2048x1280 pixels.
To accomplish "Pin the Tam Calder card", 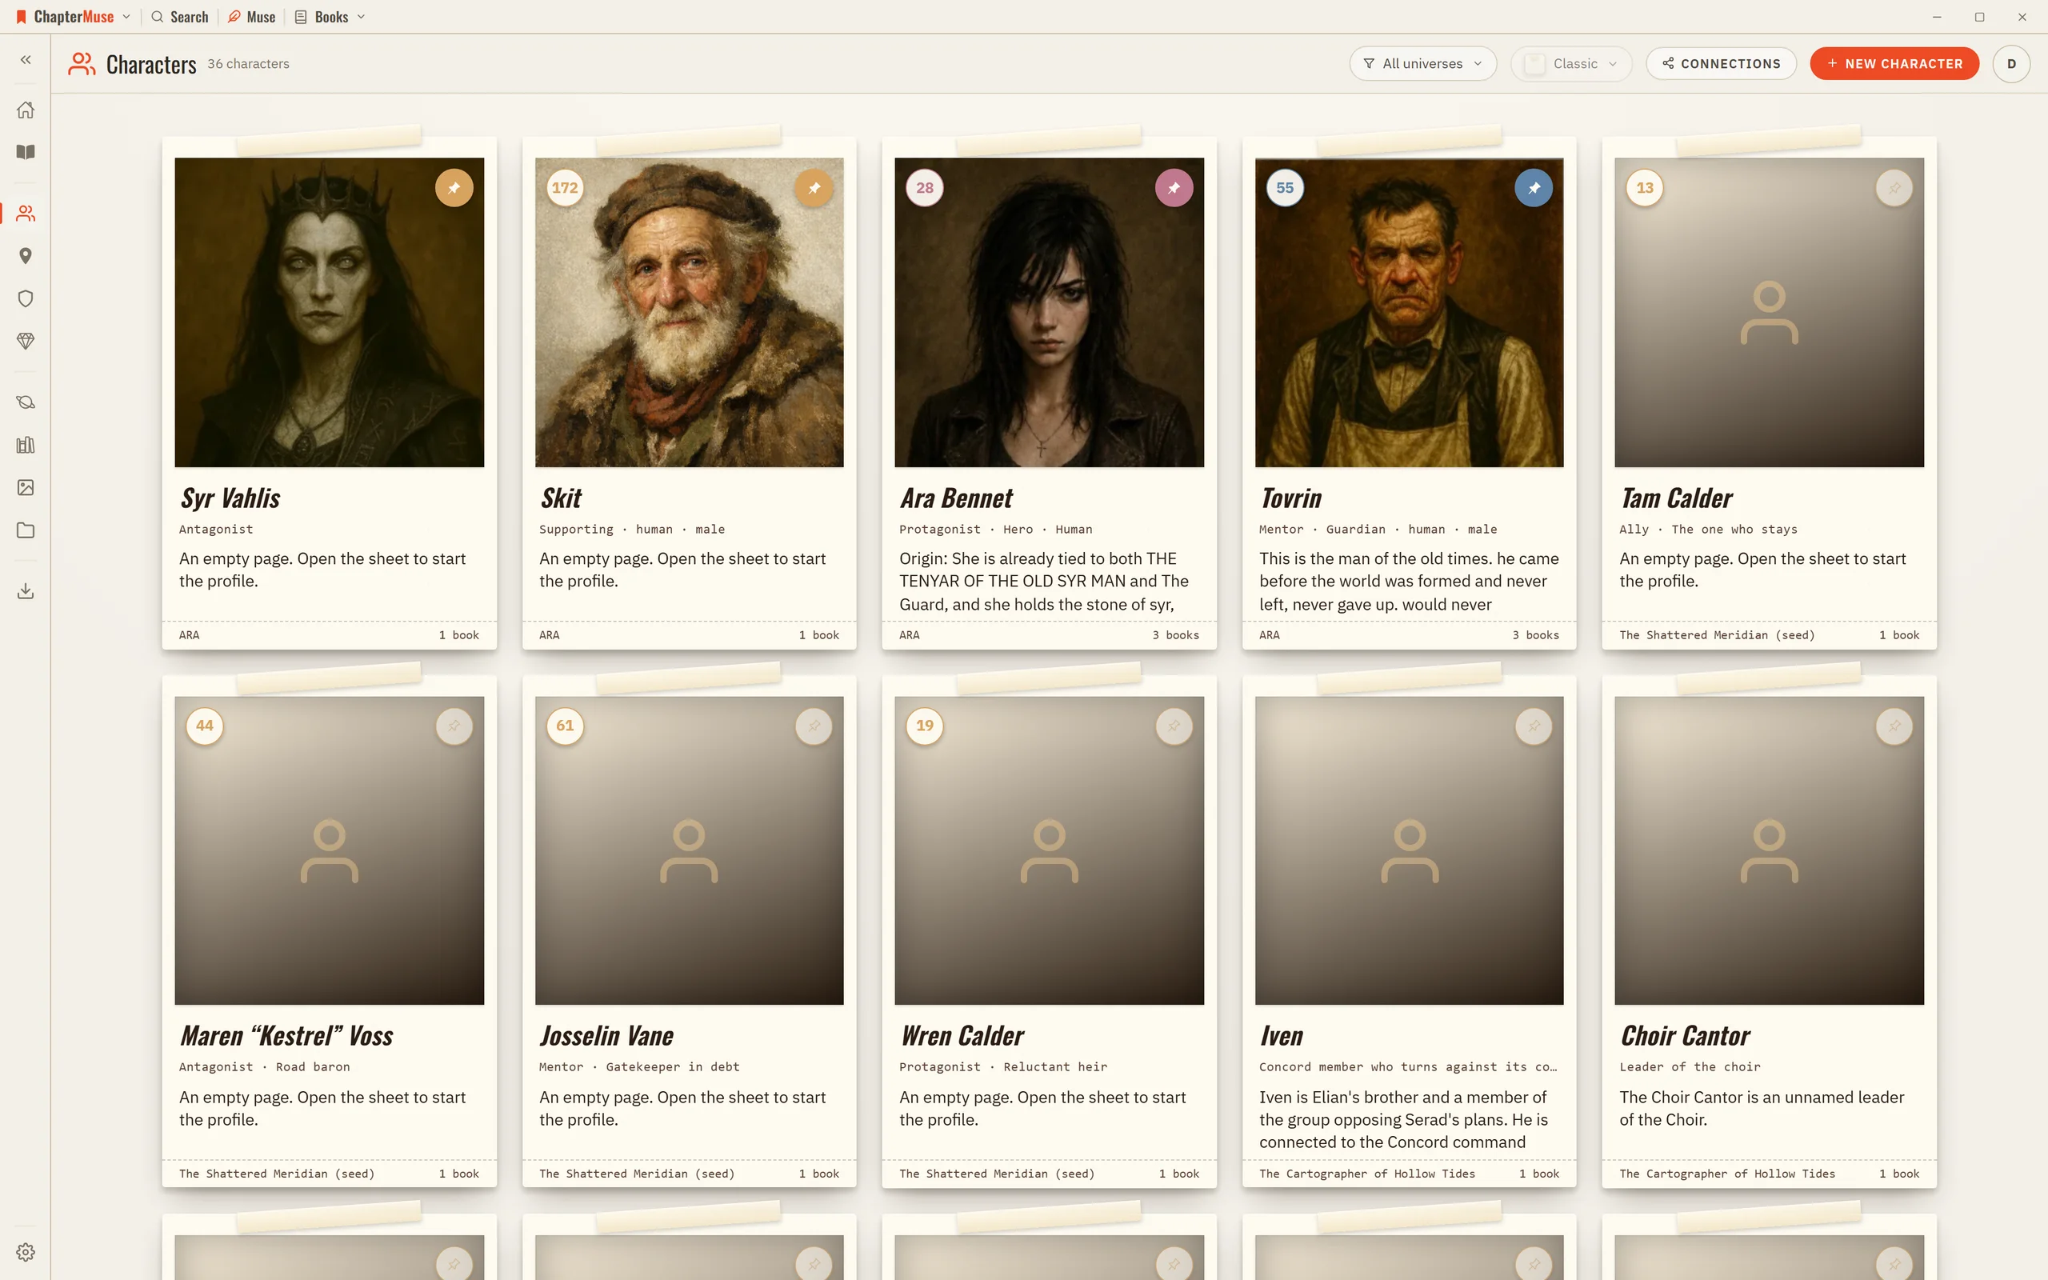I will pos(1894,188).
